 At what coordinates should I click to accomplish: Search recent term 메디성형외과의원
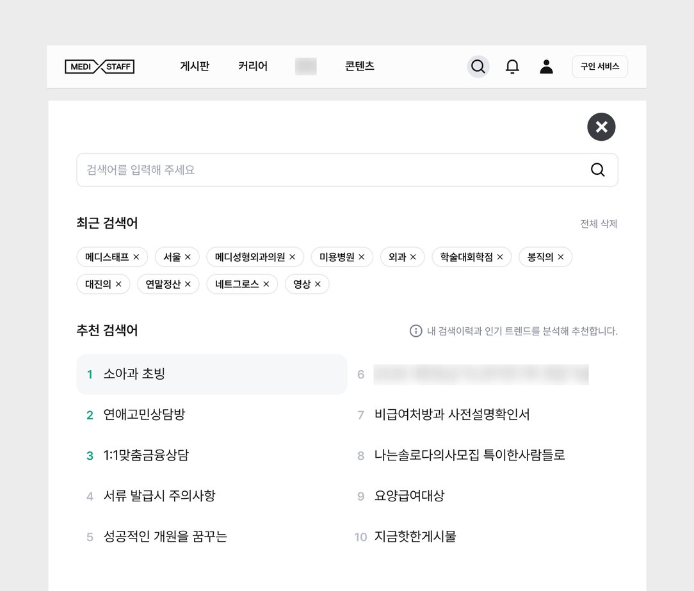pyautogui.click(x=250, y=257)
